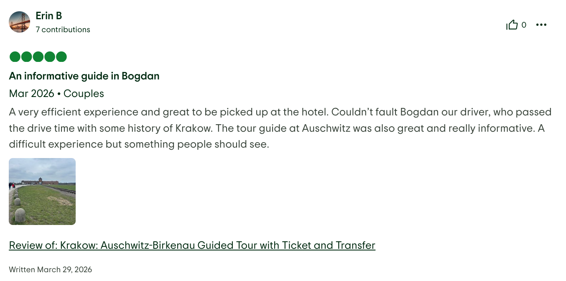Click the fourth green rating bubble
The height and width of the screenshot is (281, 566).
click(49, 56)
